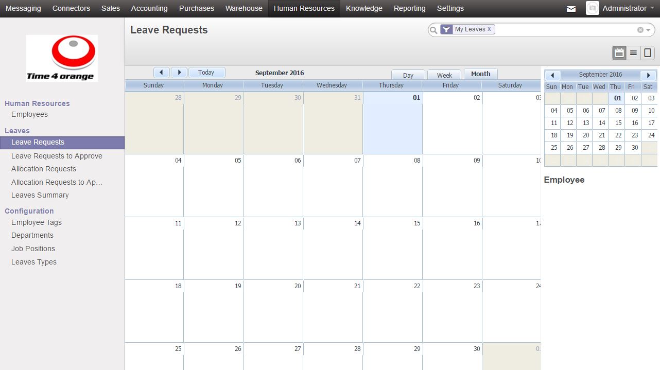Switch to Week view tab
The width and height of the screenshot is (660, 370).
pos(444,75)
